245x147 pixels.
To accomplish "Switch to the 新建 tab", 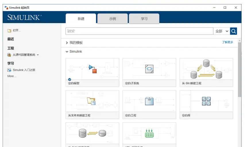I will [81, 19].
